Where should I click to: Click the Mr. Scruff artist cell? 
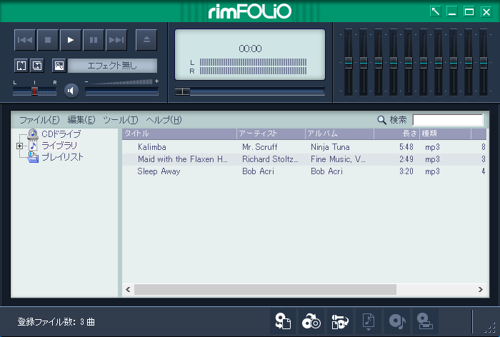point(260,147)
